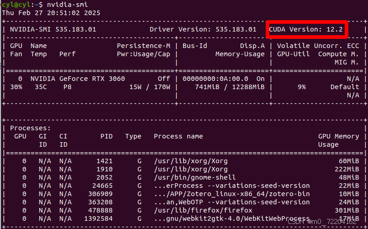The width and height of the screenshot is (368, 229).
Task: Click PID 478888 in the process list
Action: 100,210
